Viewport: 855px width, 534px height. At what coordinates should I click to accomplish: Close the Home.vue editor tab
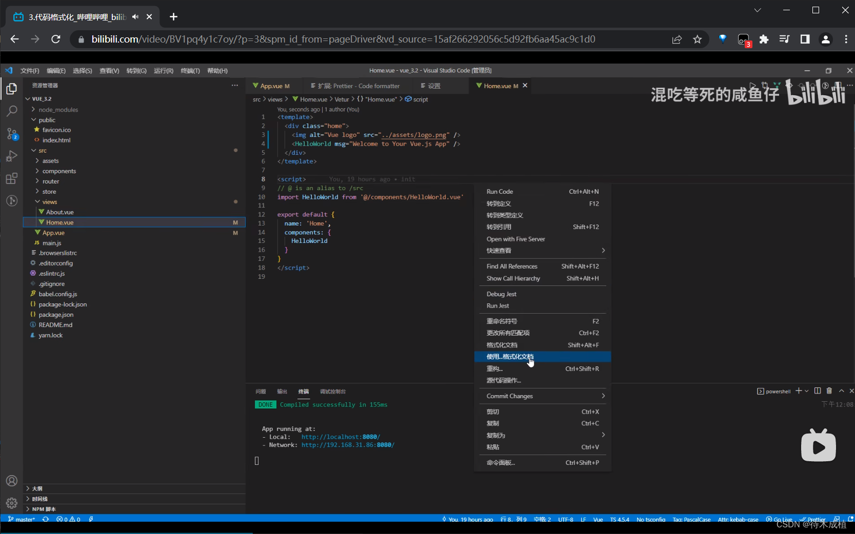pos(525,86)
